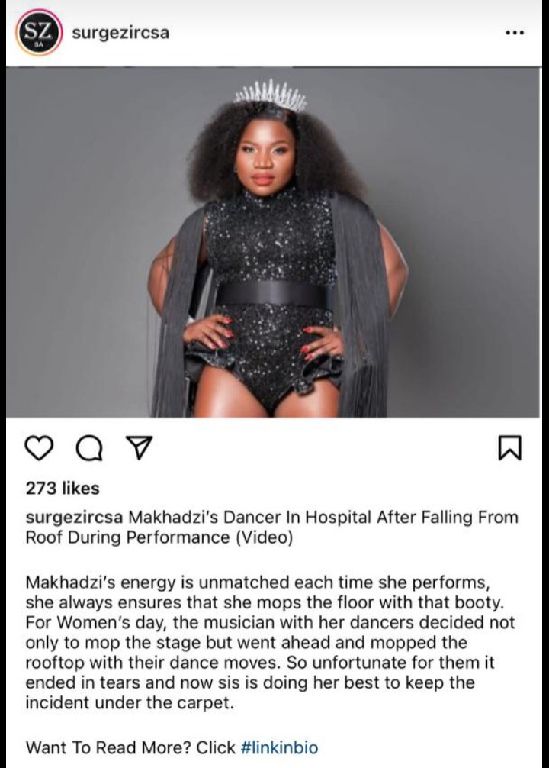Share the post using the paper plane icon
Screen dimensions: 549x768
point(140,448)
